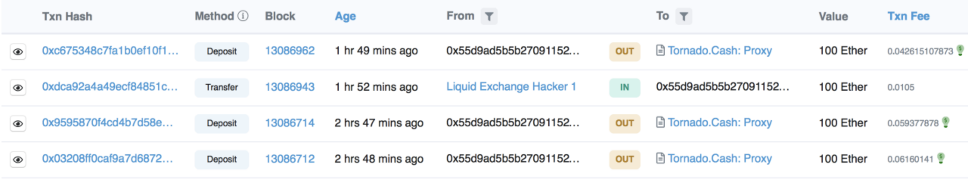Open the From column filter
The height and width of the screenshot is (183, 968).
[x=489, y=17]
